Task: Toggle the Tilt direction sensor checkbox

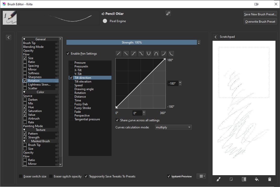Action: [x=71, y=78]
